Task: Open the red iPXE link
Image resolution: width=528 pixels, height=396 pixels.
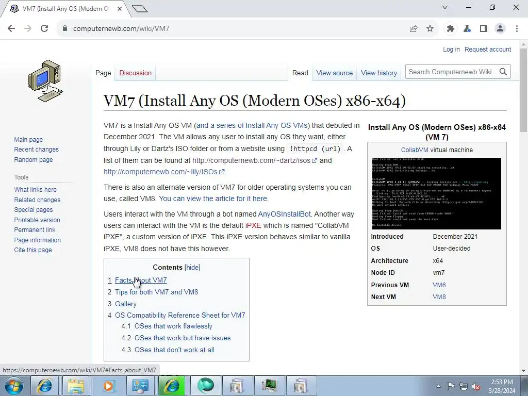Action: point(253,226)
